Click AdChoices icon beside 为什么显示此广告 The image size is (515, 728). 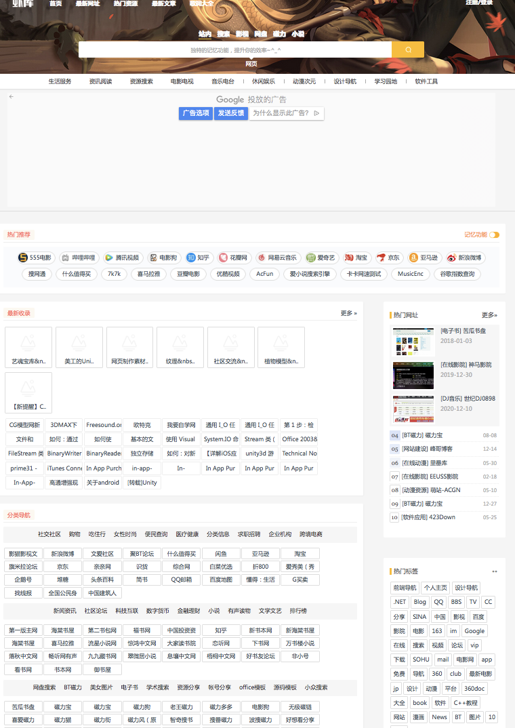pyautogui.click(x=317, y=113)
